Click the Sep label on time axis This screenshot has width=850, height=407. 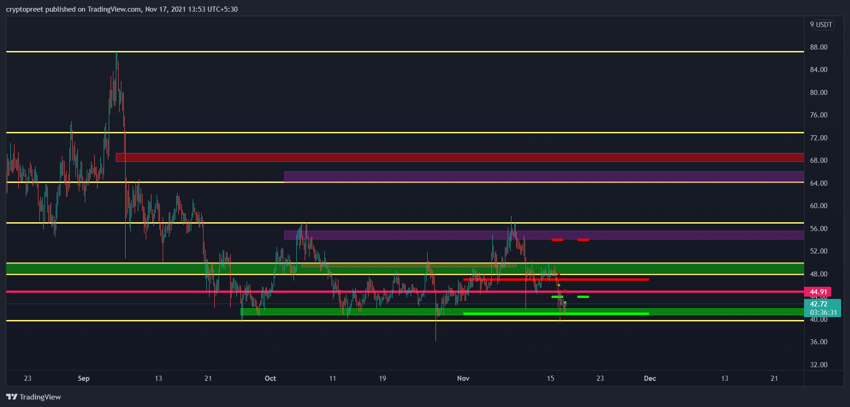(x=83, y=378)
